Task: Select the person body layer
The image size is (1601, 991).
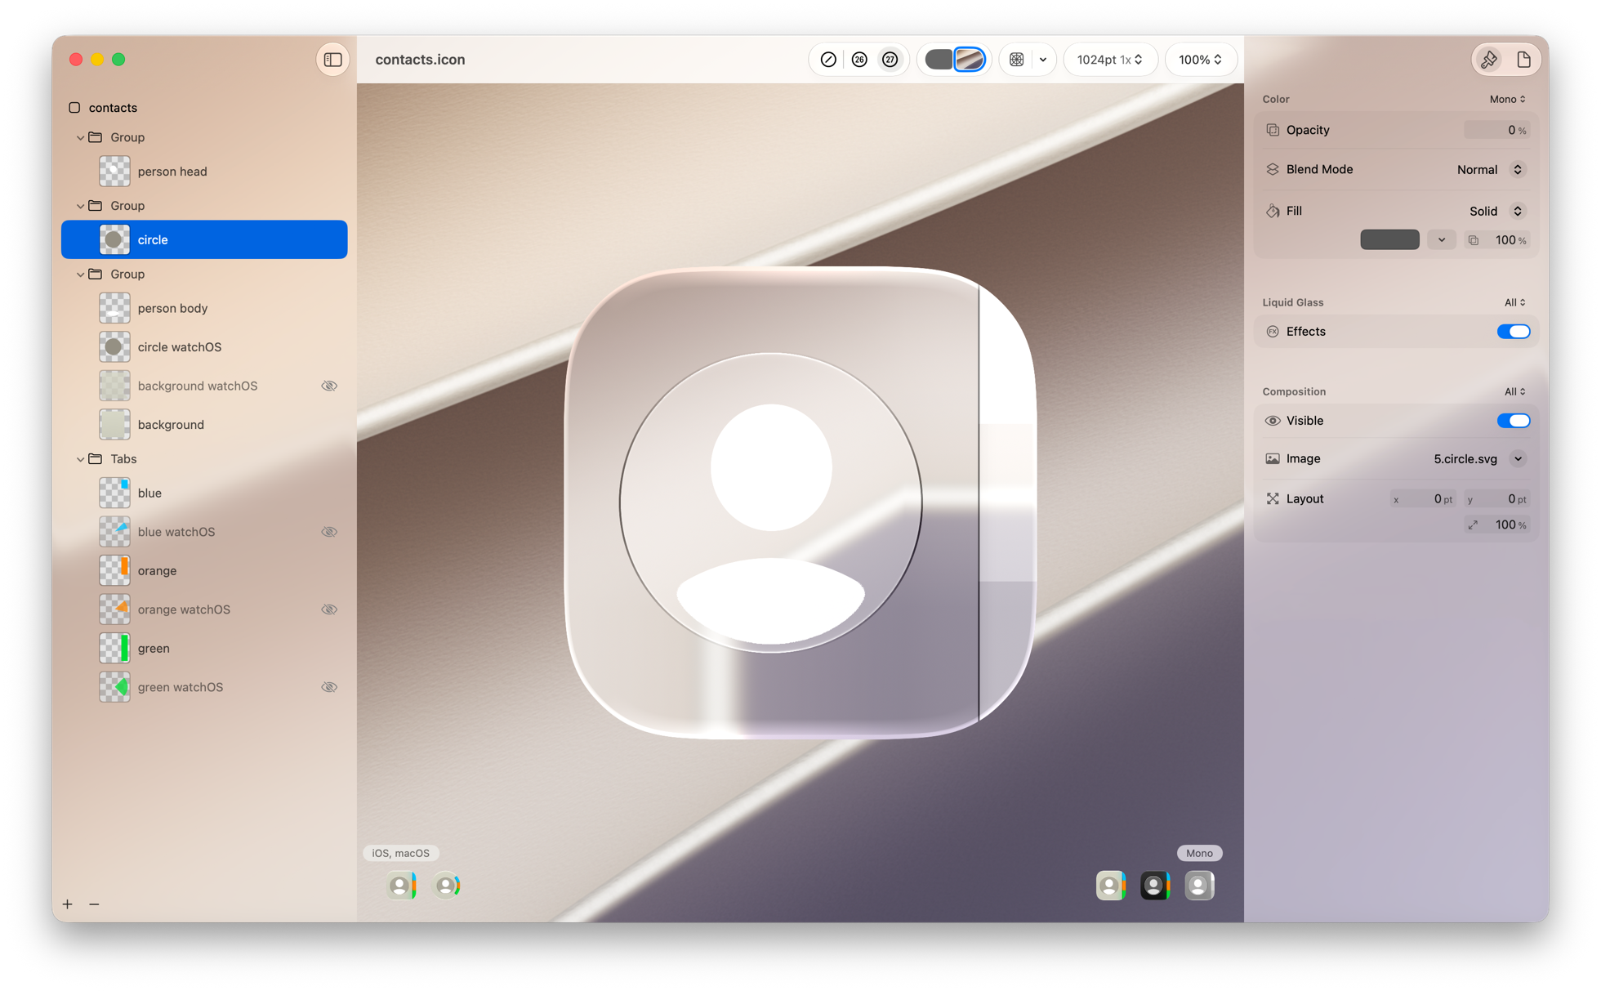Action: (x=204, y=308)
